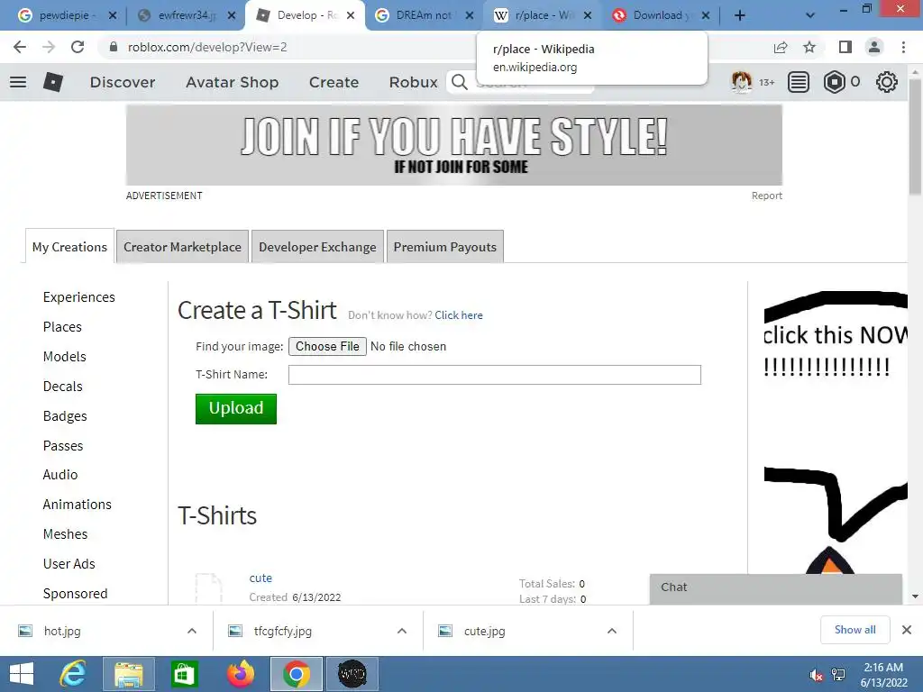Screen dimensions: 923x692
Task: Click the T-Shirt Name input field
Action: [x=495, y=375]
